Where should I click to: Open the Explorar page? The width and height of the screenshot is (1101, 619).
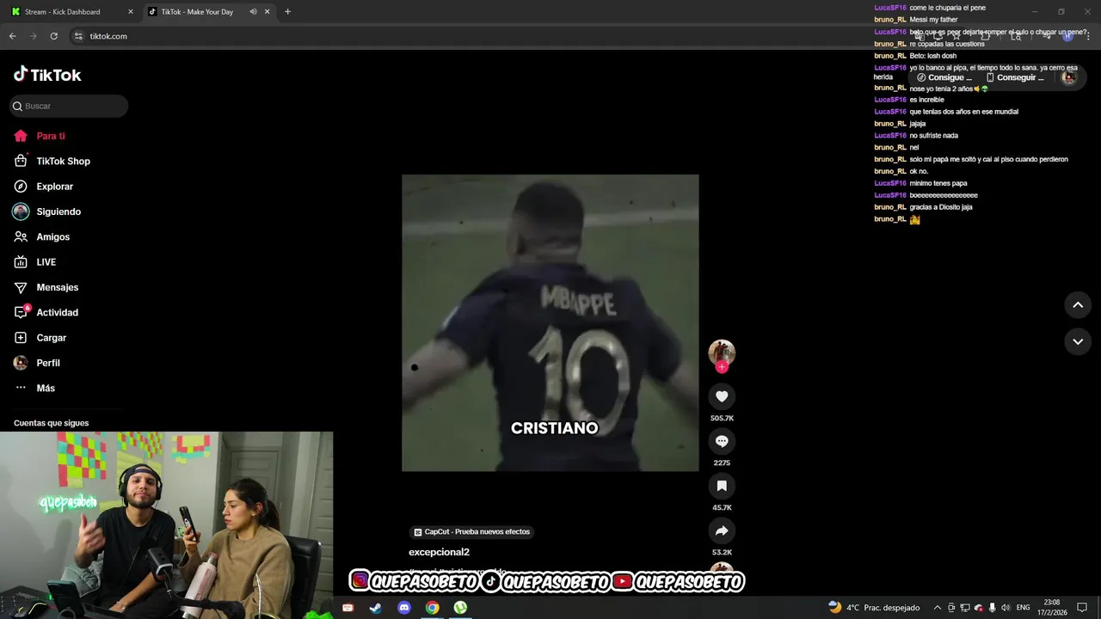[x=43, y=187]
